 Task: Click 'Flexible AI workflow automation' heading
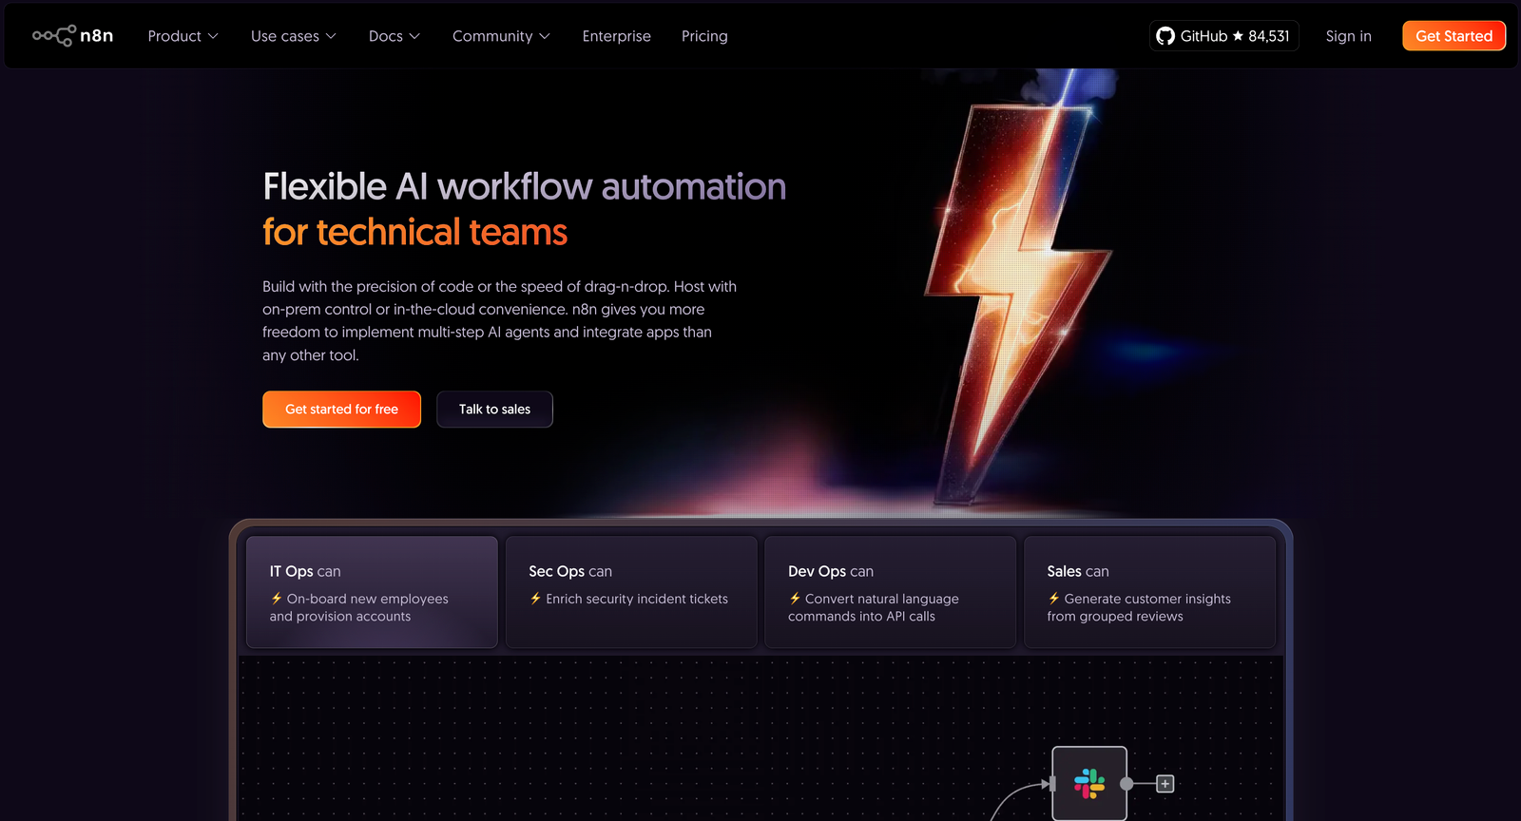525,187
